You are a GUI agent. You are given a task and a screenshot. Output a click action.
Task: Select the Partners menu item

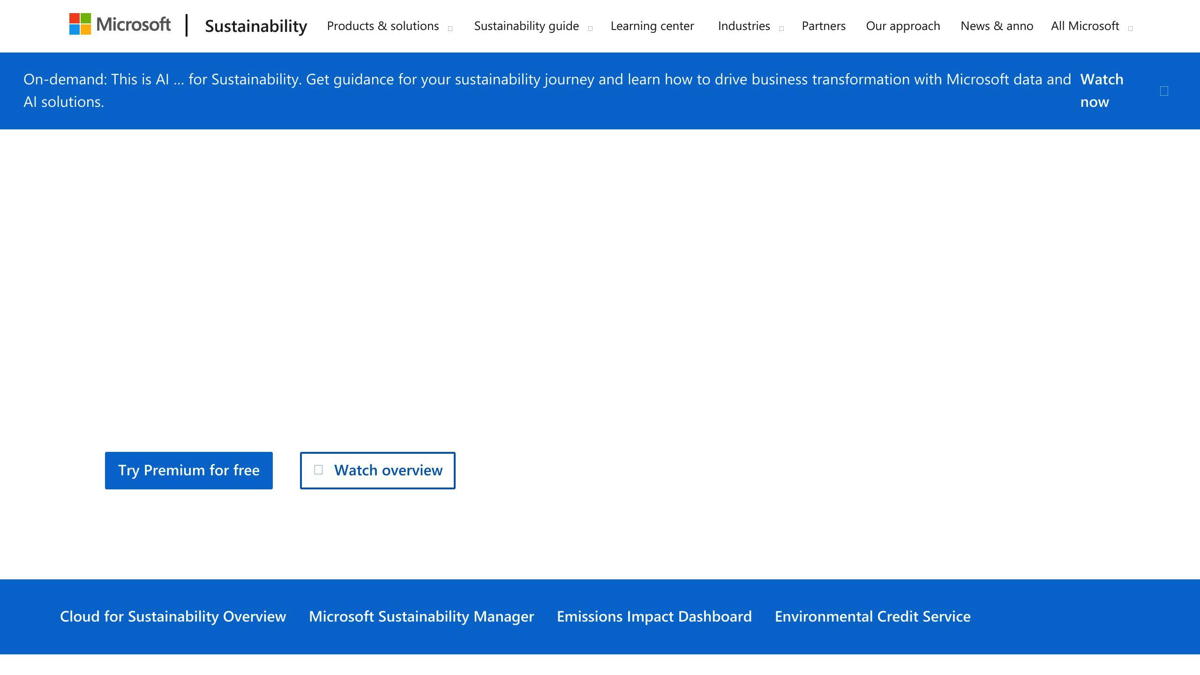[x=823, y=26]
